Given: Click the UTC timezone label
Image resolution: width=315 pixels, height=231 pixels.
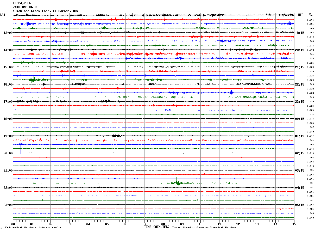Looking at the screenshot, I should pos(301,15).
